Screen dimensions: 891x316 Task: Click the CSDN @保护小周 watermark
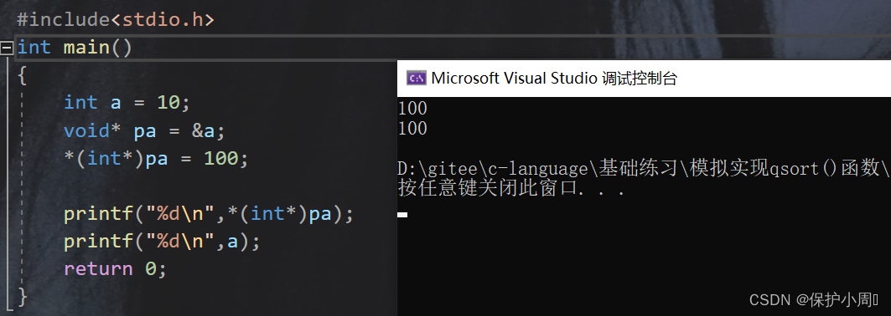[814, 299]
